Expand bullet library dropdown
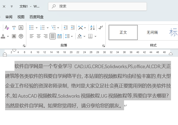 coord(37,28)
